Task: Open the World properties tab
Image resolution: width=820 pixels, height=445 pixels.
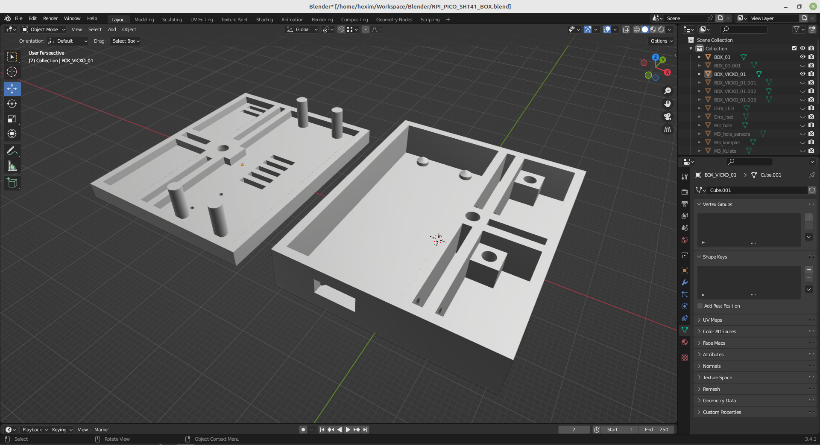Action: [x=685, y=240]
